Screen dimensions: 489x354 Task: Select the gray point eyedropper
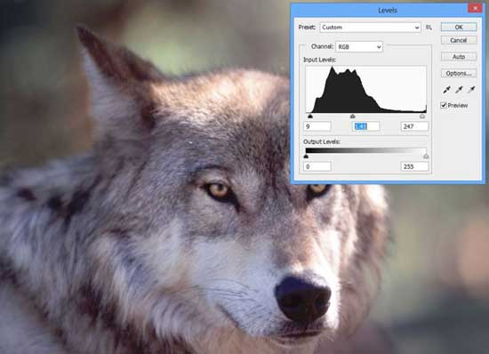tap(459, 90)
